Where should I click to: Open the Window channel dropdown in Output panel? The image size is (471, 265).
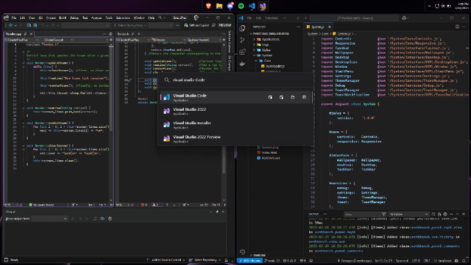point(409,214)
